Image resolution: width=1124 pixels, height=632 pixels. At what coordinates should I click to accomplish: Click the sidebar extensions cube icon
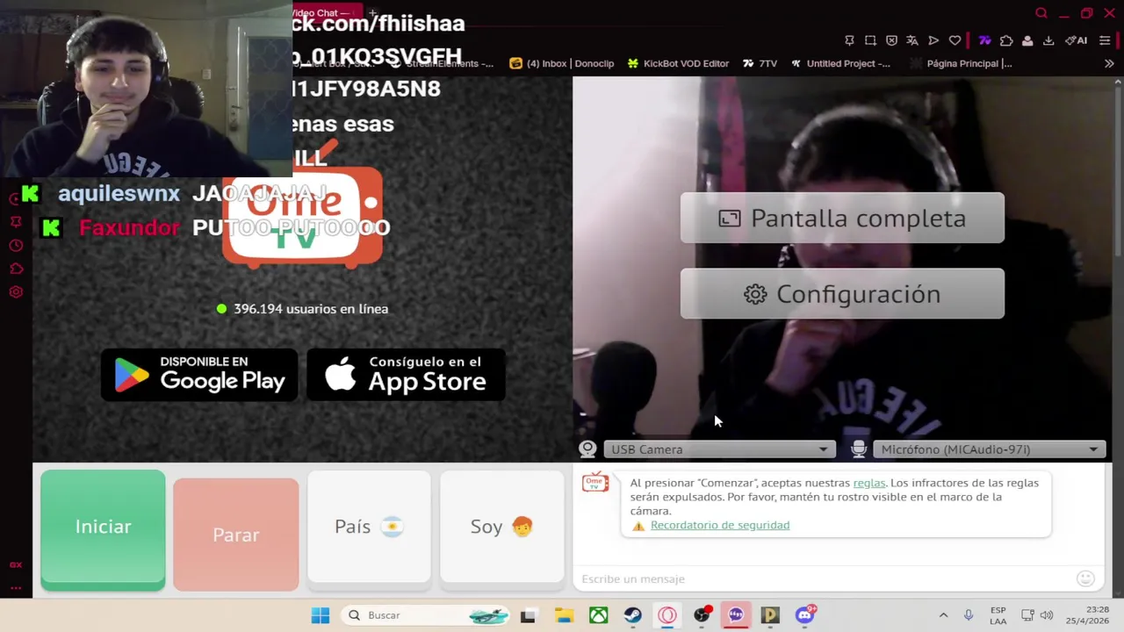tap(16, 269)
